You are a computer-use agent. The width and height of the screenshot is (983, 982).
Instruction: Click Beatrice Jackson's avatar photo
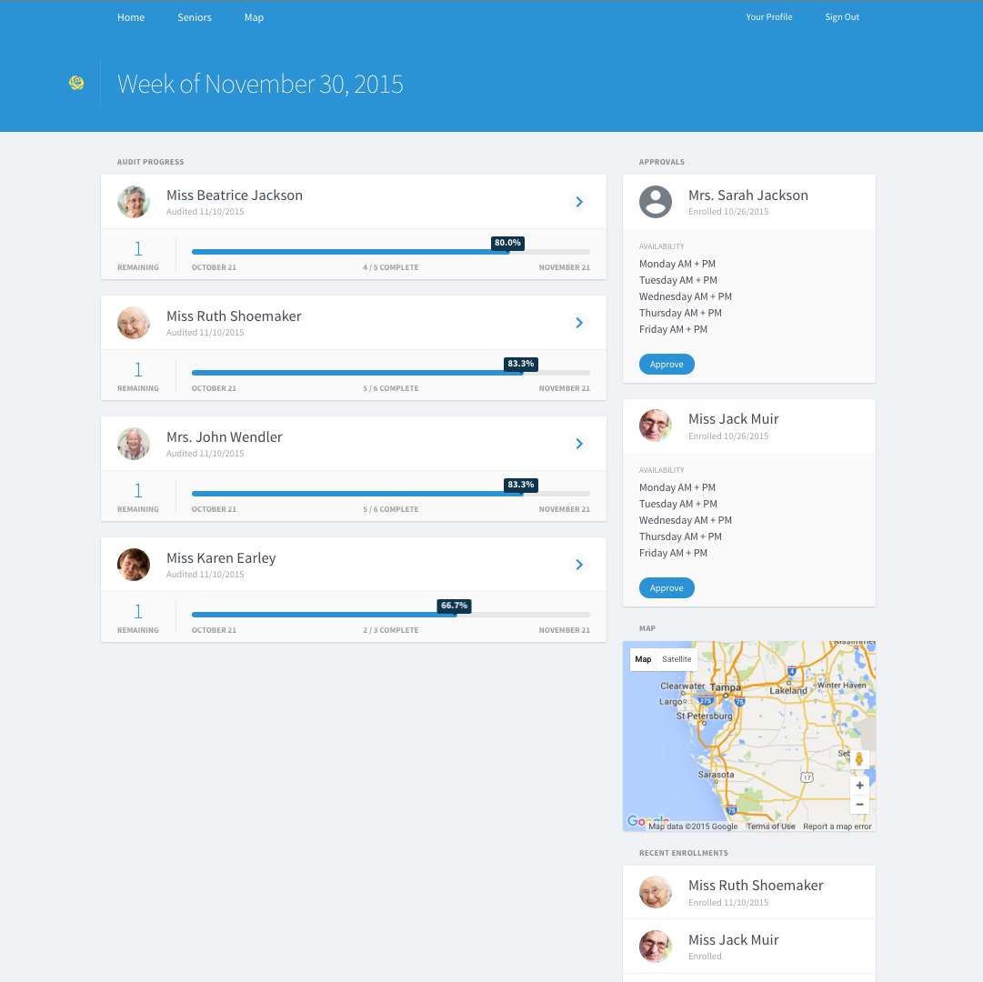pos(134,202)
